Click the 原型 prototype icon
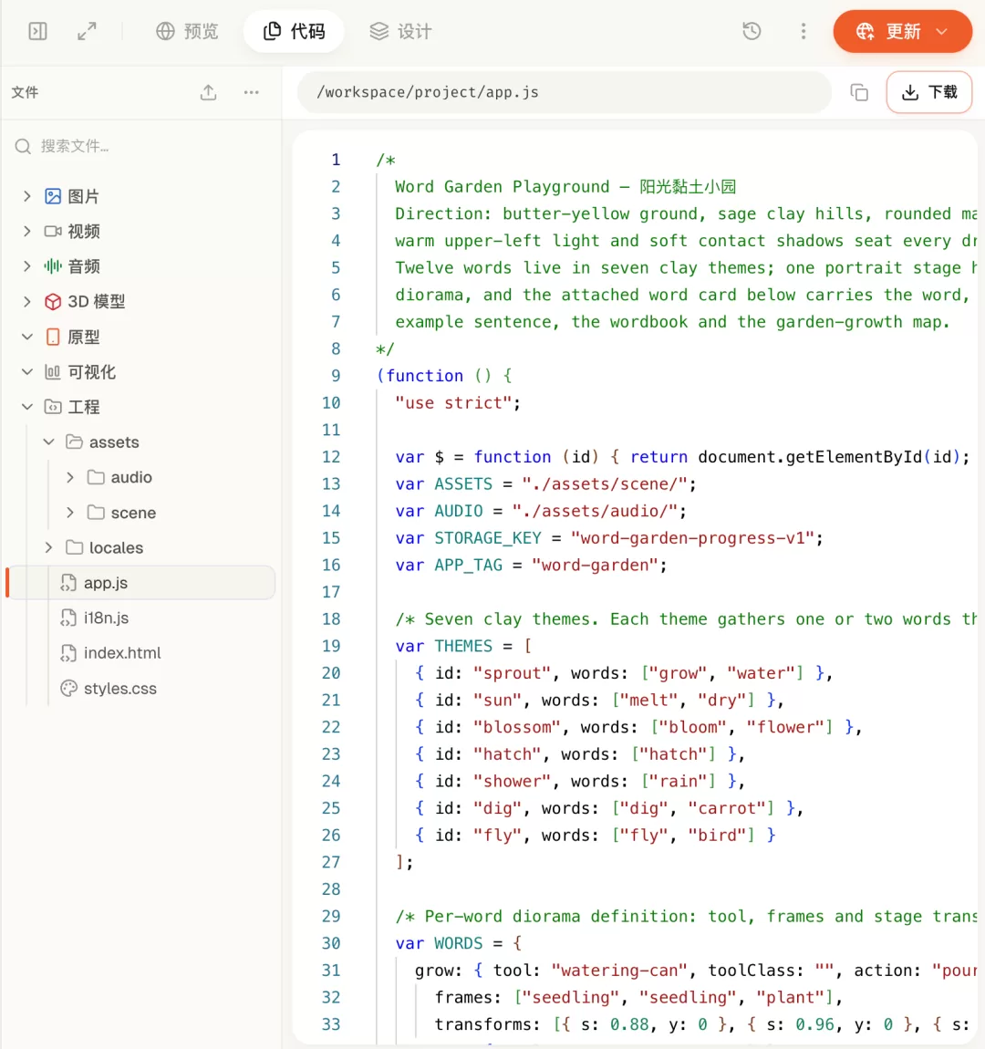This screenshot has height=1049, width=985. click(53, 337)
